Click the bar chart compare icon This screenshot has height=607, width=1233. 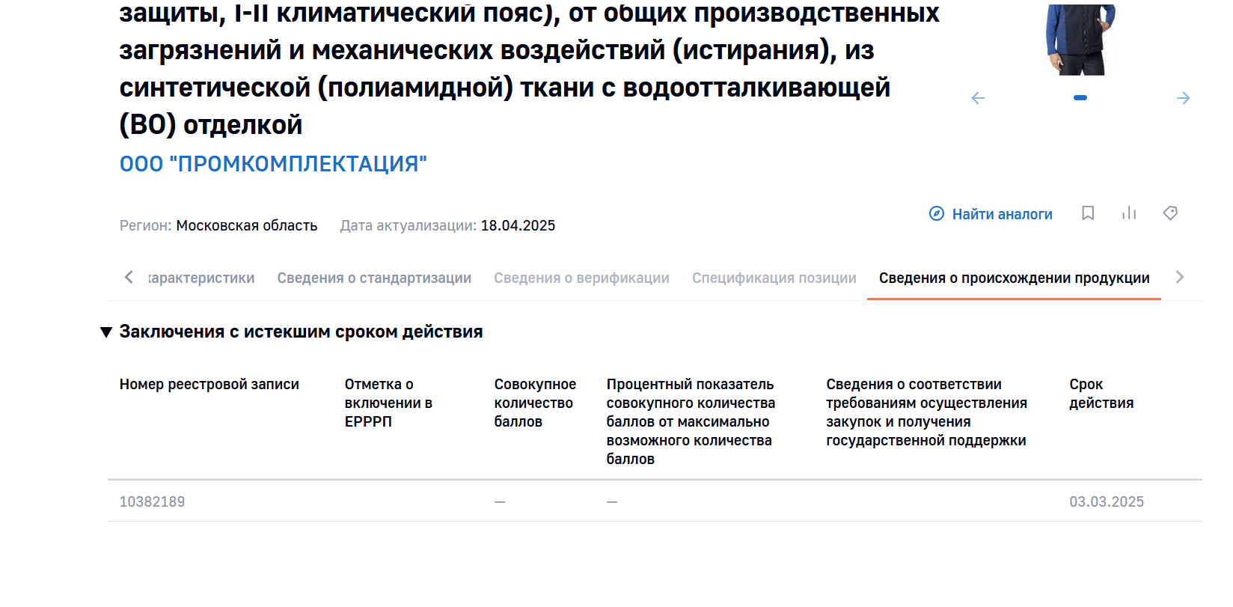1129,213
